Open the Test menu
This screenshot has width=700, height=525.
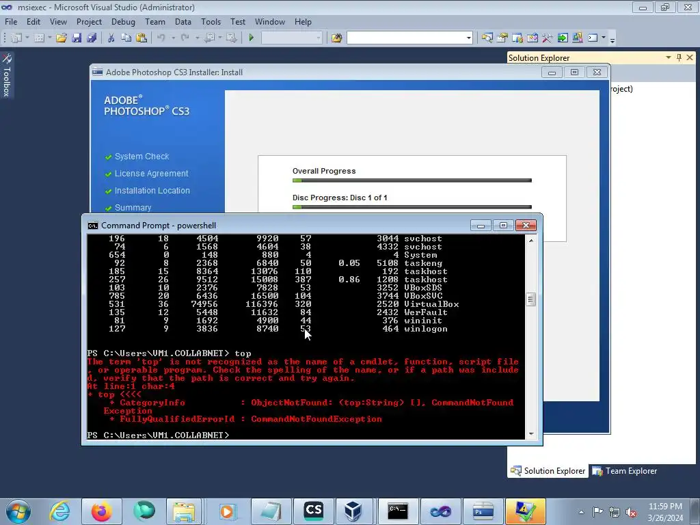tap(237, 21)
